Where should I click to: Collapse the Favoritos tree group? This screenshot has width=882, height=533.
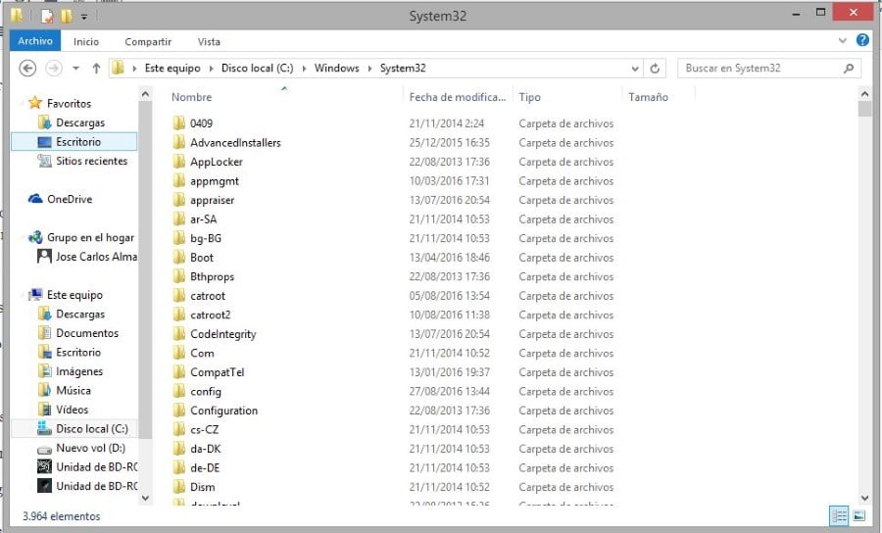(x=23, y=103)
